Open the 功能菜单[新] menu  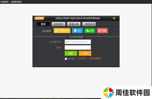[16, 2]
